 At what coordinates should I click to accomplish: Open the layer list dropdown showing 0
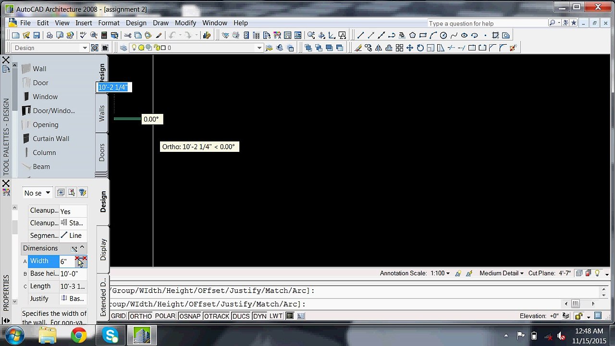(x=259, y=48)
